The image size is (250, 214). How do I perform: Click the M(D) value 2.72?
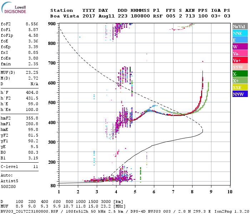33,78
